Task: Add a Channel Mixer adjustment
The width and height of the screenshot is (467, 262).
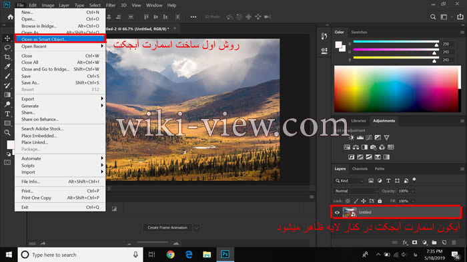Action: click(x=382, y=147)
